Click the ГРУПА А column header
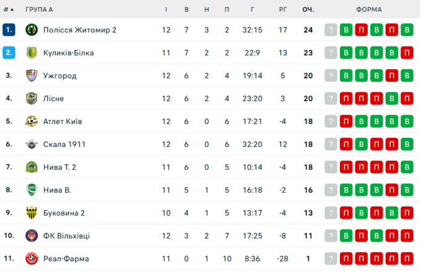Screen dimensions: 421x274 coord(39,9)
